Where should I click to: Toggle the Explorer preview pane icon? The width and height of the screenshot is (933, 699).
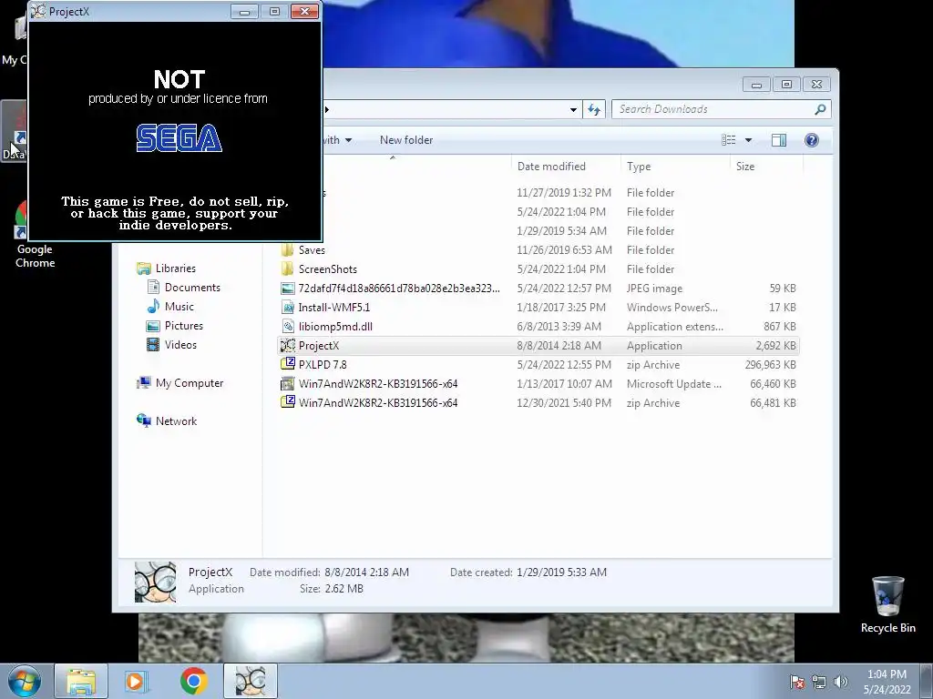tap(778, 140)
